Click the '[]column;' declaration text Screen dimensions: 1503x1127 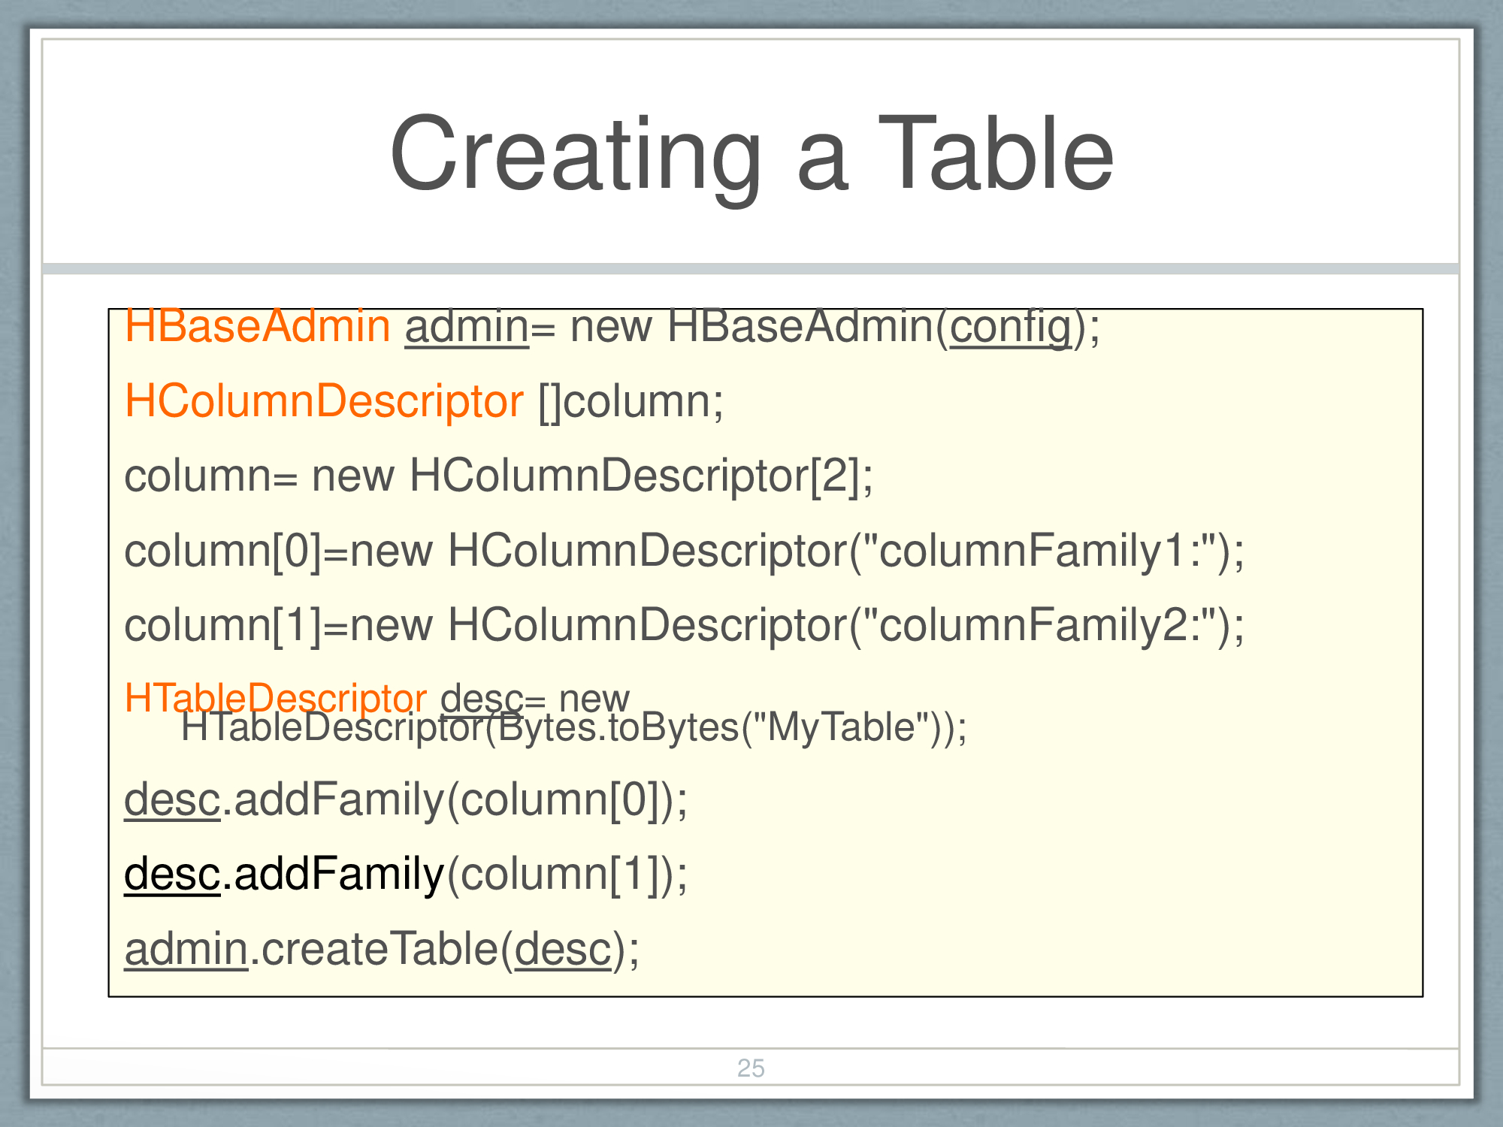[x=631, y=401]
